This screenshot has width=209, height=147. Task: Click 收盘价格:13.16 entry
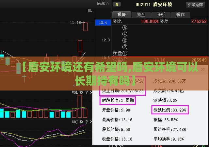117,139
